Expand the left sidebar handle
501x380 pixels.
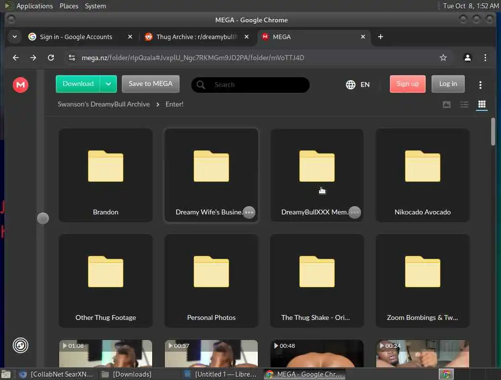[43, 218]
